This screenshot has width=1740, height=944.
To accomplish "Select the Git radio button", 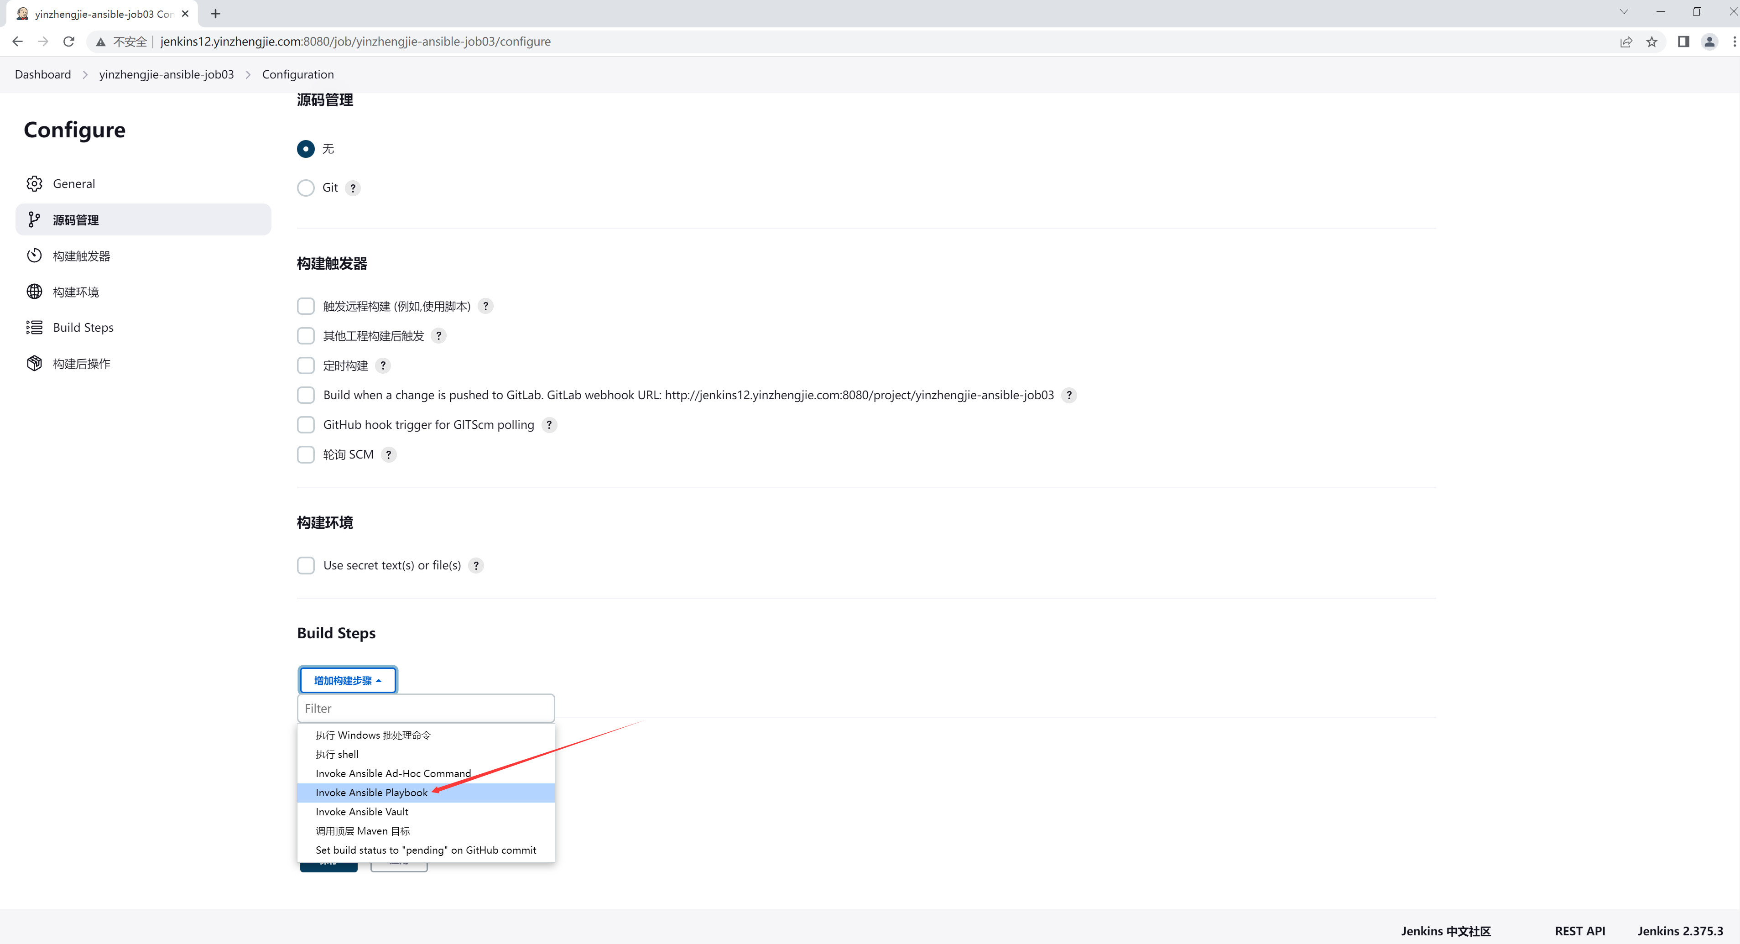I will 306,188.
